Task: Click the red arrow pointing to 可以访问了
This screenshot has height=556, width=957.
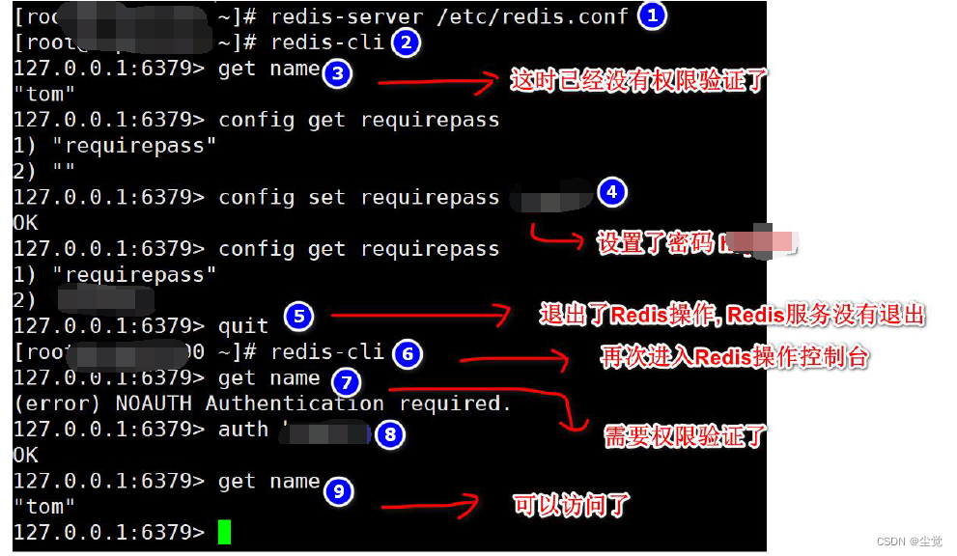Action: coord(431,506)
